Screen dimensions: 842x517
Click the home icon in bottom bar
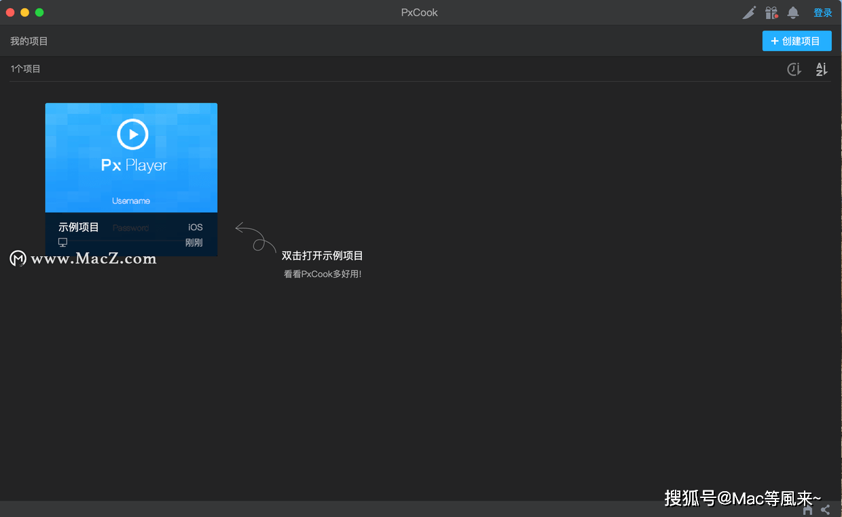pyautogui.click(x=807, y=509)
